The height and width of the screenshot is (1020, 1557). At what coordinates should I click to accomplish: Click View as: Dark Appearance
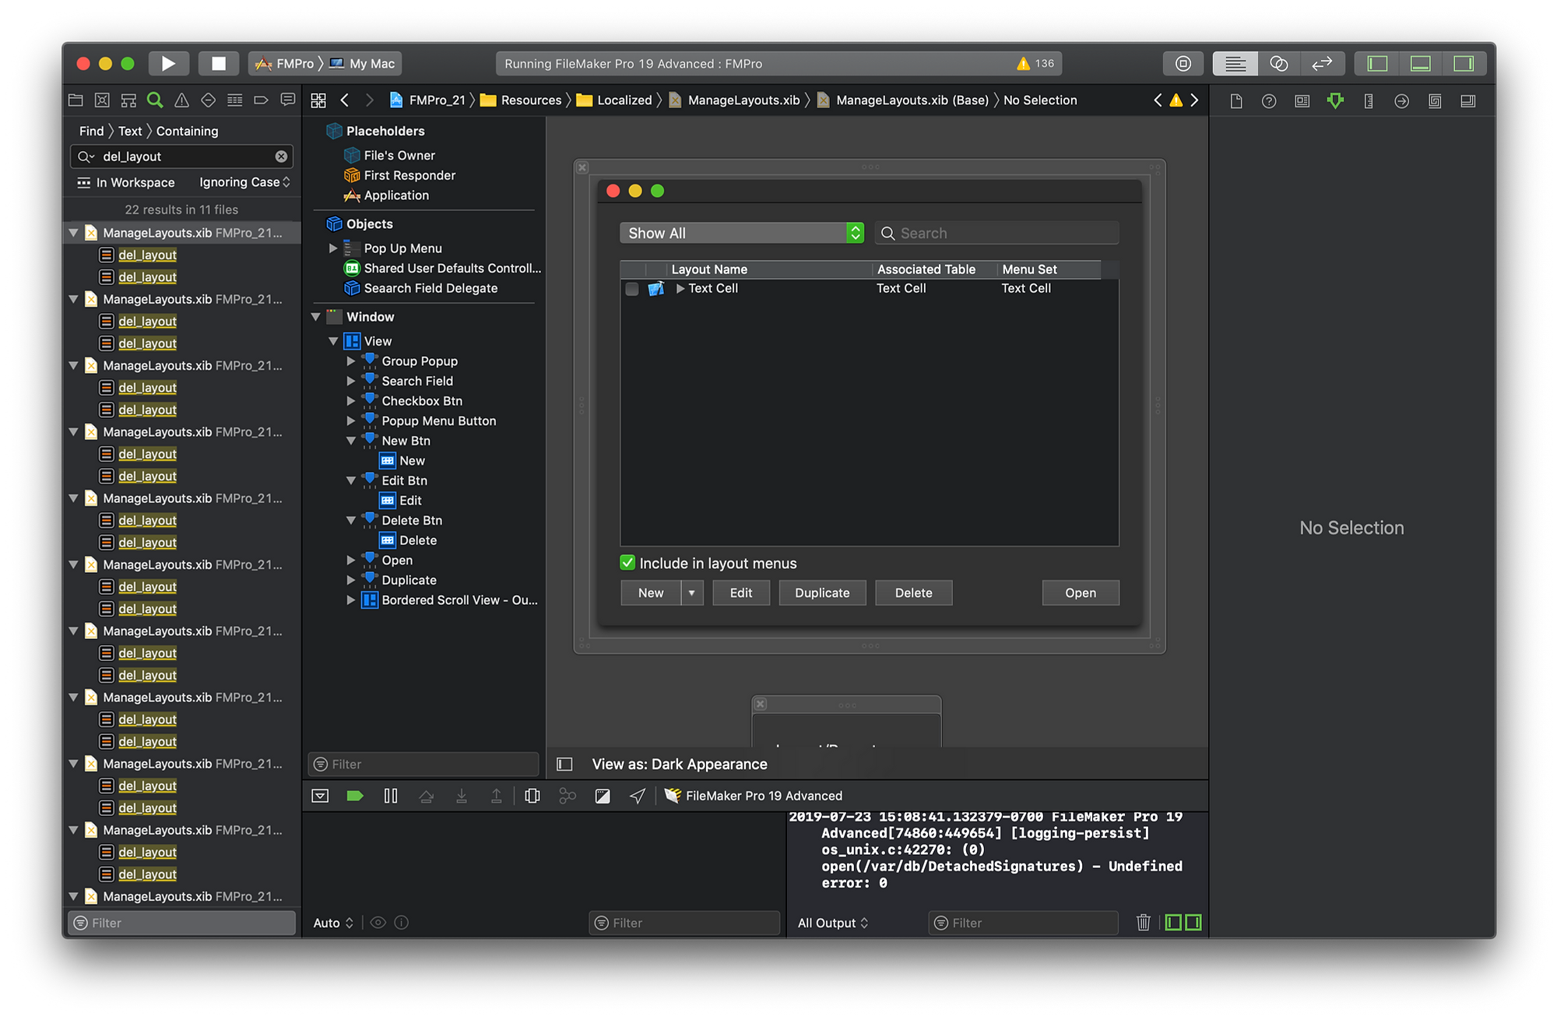pos(680,765)
